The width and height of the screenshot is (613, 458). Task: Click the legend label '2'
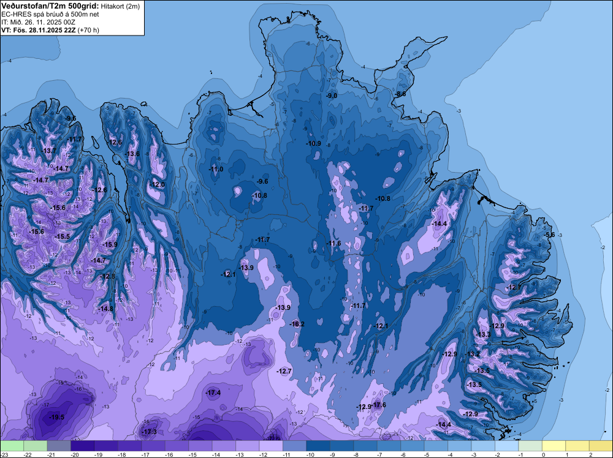click(x=590, y=455)
